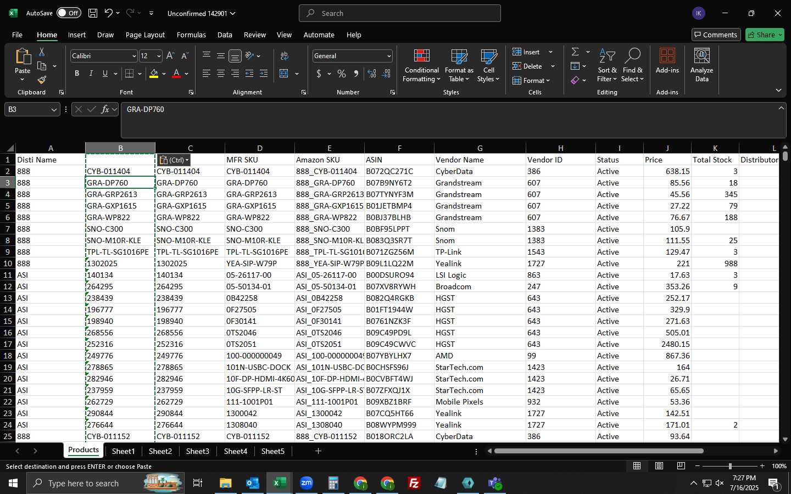Click the Search box in title bar

(400, 13)
